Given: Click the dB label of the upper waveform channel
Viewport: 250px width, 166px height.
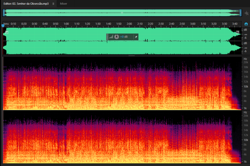Looking at the screenshot, I should tap(245, 30).
